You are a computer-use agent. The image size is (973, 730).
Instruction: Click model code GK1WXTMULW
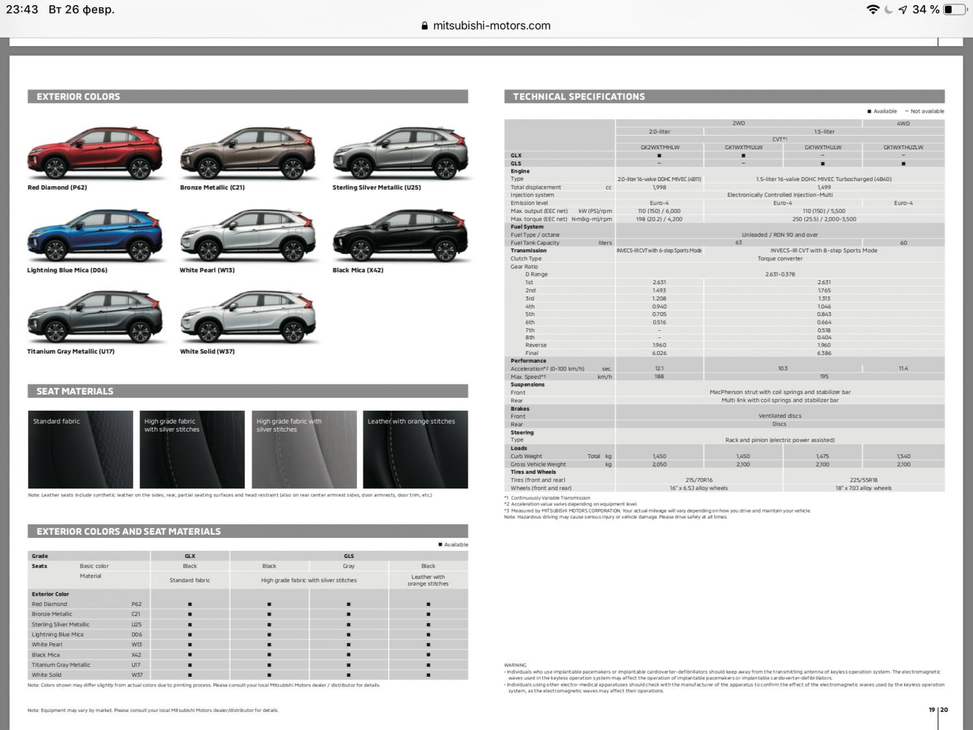[743, 147]
